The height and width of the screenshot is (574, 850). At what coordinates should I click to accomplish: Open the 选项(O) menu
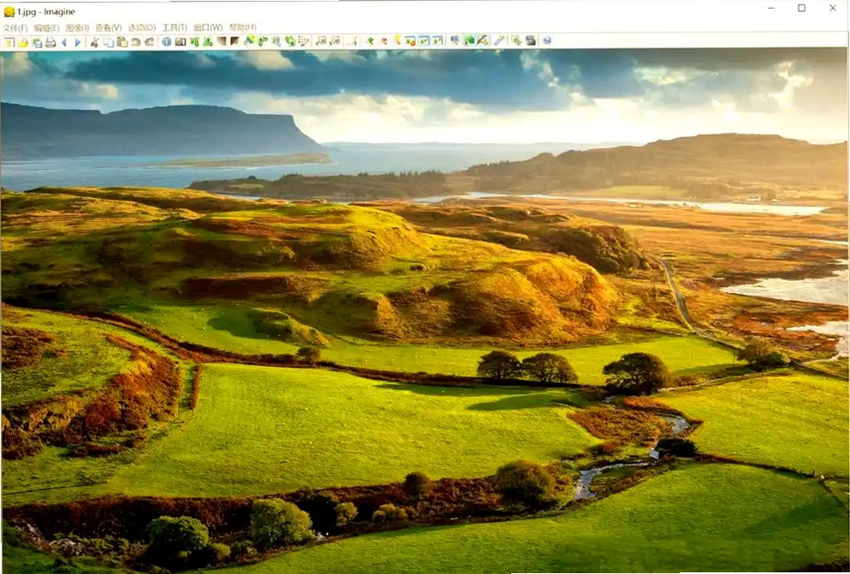click(x=141, y=27)
